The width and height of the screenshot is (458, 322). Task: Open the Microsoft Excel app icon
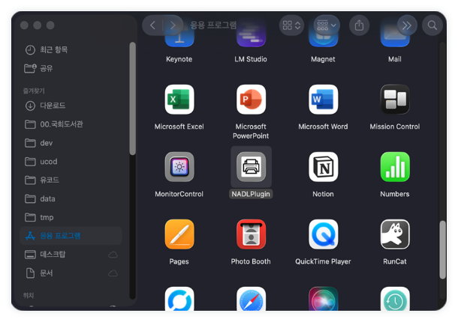pos(179,100)
